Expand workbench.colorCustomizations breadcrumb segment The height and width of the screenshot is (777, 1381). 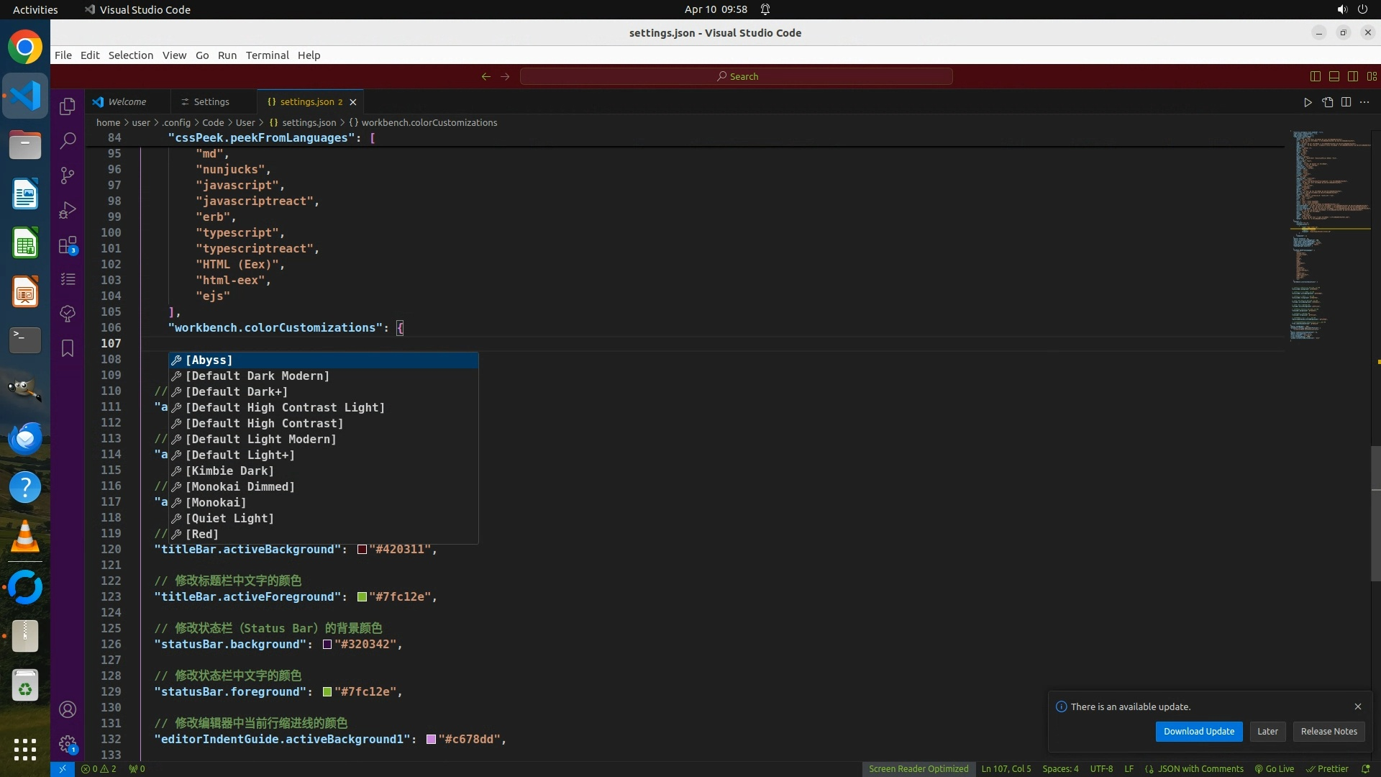pyautogui.click(x=429, y=122)
